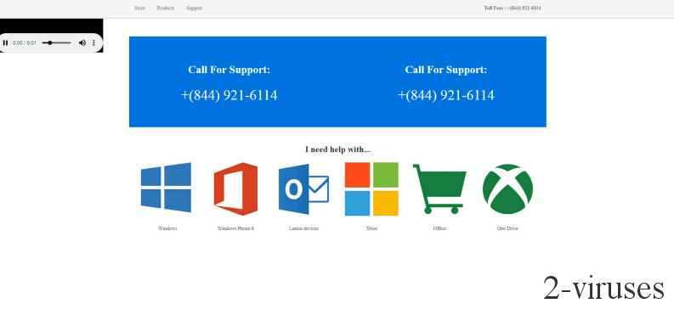Click the Windows logo icon
Screen dimensions: 674x309
166,188
